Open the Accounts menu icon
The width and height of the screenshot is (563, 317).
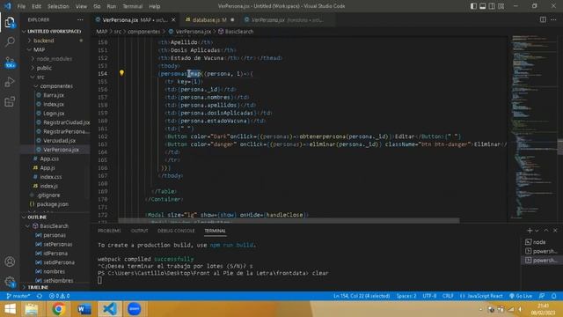(10, 262)
